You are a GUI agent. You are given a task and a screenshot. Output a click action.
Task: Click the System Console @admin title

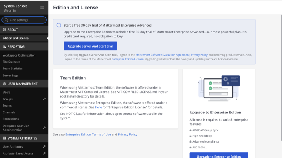point(16,8)
